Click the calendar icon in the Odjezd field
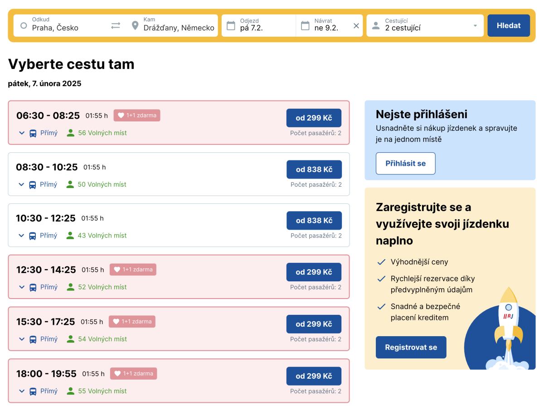 [231, 26]
